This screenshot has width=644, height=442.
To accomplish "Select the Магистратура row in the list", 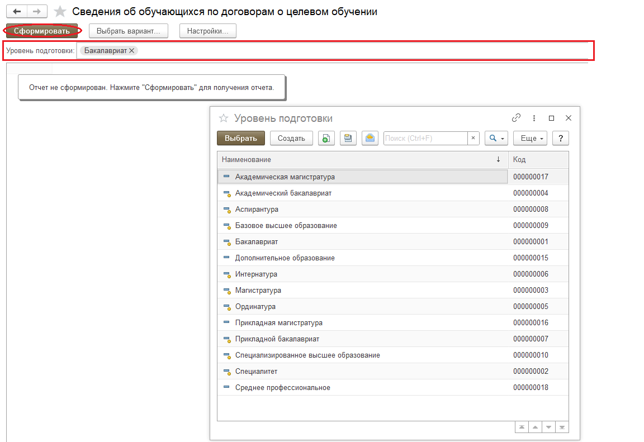I will pos(258,291).
